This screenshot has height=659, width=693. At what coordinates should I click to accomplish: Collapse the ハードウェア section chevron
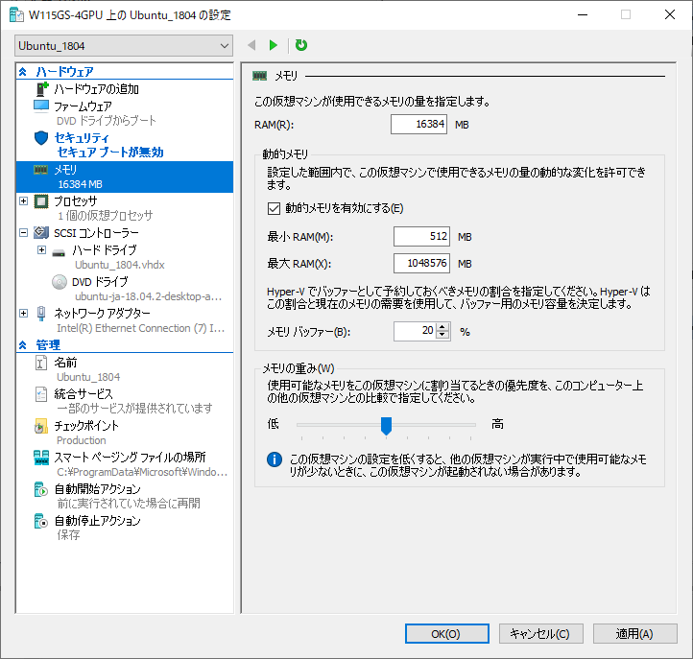pos(23,72)
